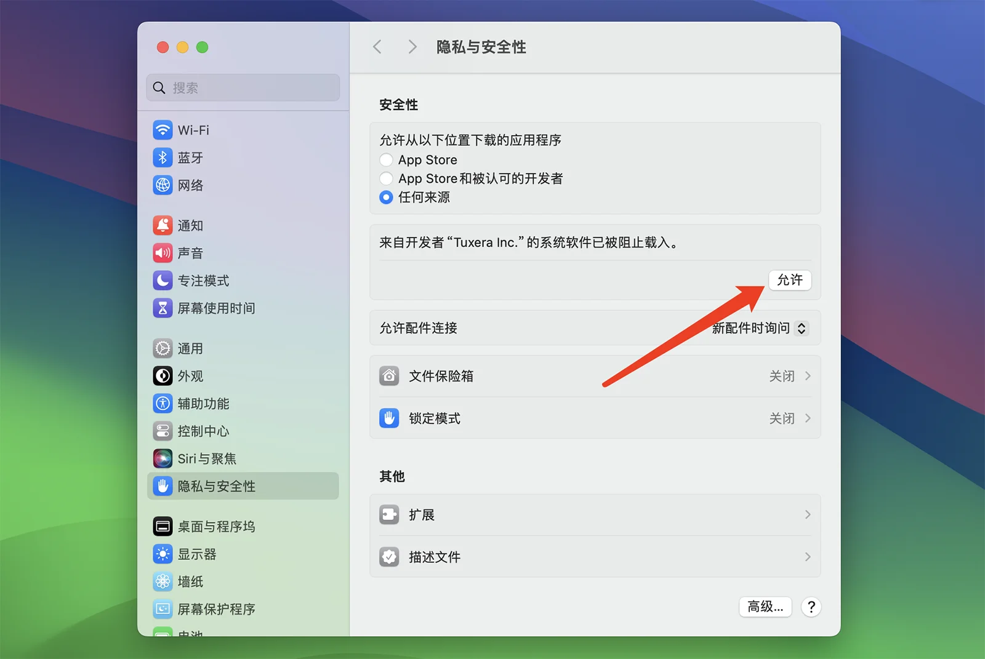
Task: Expand the FileVault (文件保险箱) row
Action: [595, 376]
